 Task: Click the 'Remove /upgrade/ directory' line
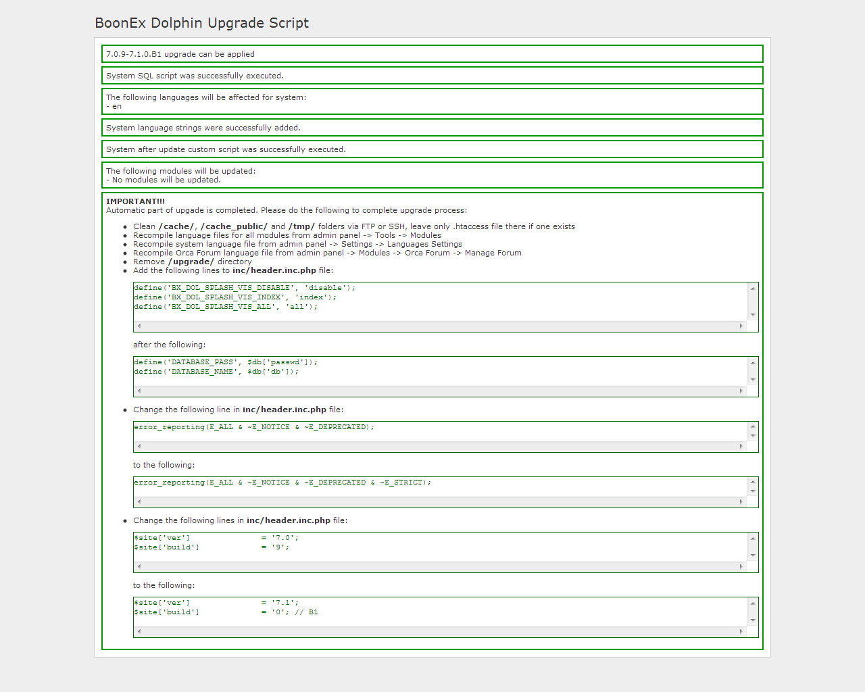tap(193, 262)
